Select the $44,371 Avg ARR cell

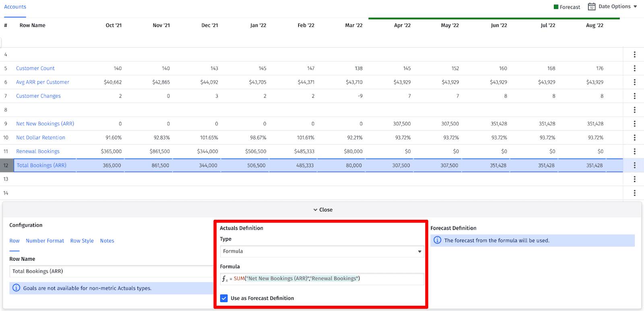(306, 82)
